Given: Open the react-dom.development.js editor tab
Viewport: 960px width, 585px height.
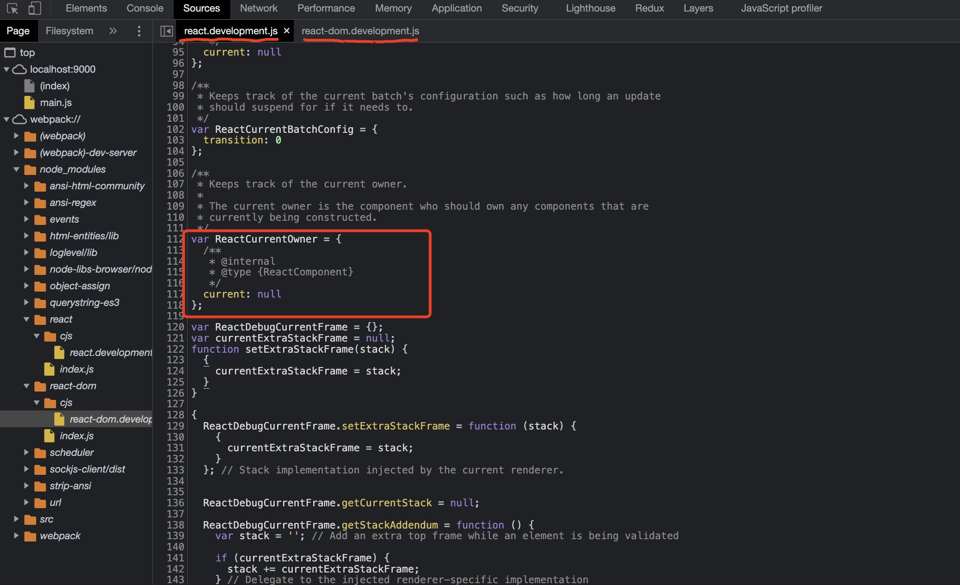Looking at the screenshot, I should (x=360, y=31).
